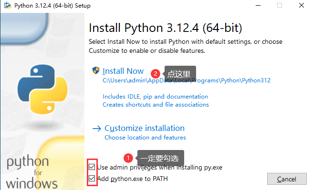The height and width of the screenshot is (190, 312).
Task: Toggle Add python.exe to PATH checkbox
Action: click(x=92, y=178)
